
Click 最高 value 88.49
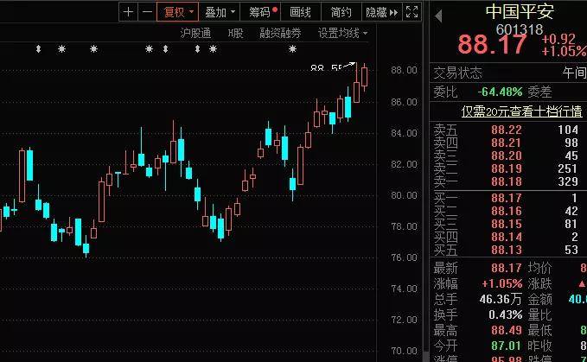click(506, 330)
